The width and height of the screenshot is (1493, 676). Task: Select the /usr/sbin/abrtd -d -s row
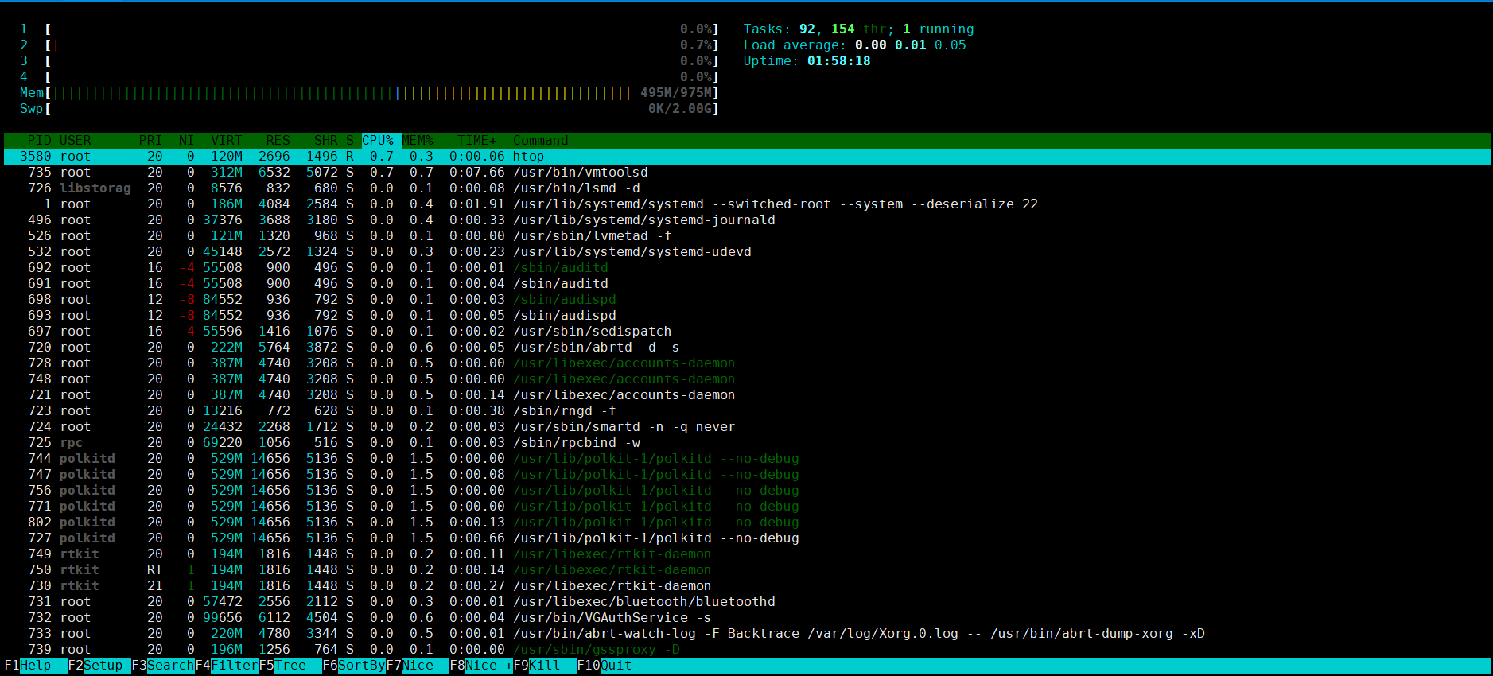[748, 348]
